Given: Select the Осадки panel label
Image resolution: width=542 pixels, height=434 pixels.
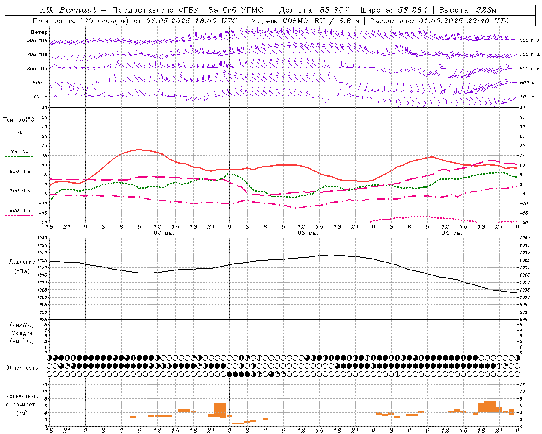Looking at the screenshot, I should (x=22, y=333).
